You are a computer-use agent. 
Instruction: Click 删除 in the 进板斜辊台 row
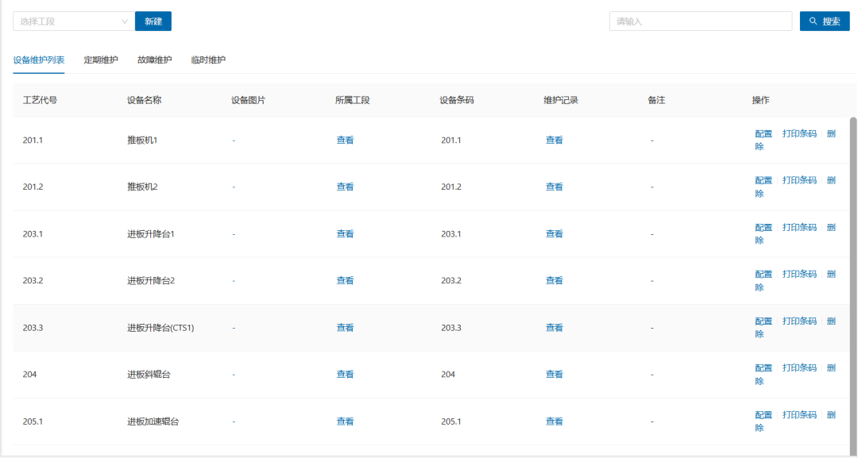click(x=831, y=368)
